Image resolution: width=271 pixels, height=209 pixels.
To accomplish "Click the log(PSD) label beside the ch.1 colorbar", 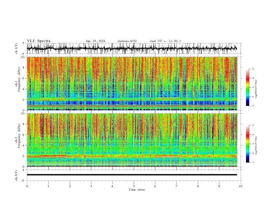I will click(x=256, y=89).
